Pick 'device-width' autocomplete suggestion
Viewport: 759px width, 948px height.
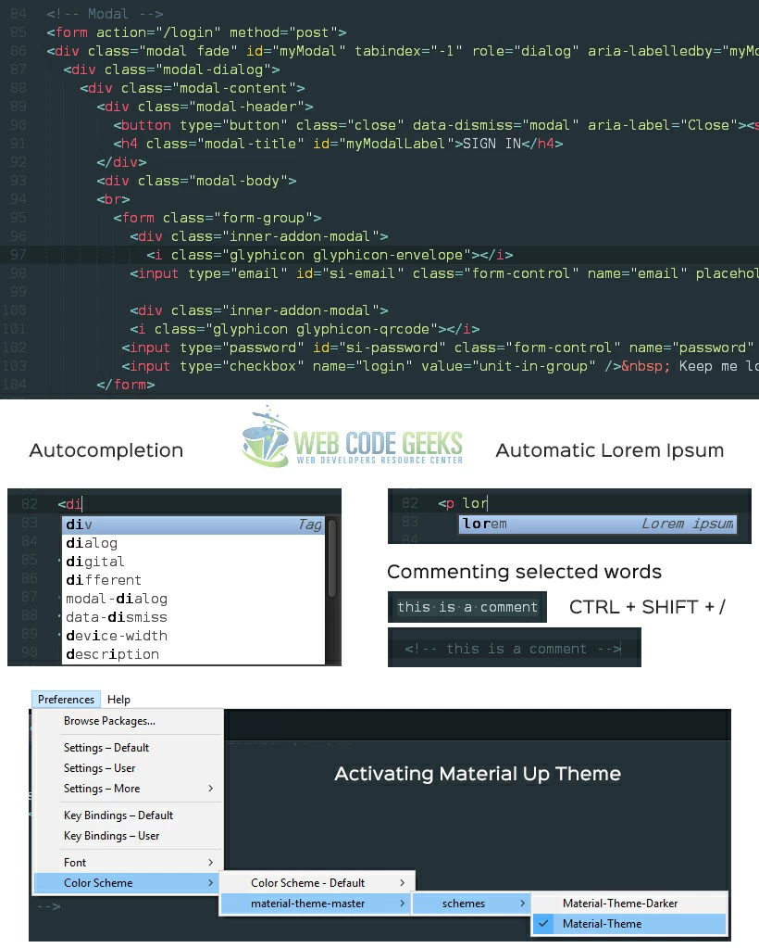(x=193, y=636)
